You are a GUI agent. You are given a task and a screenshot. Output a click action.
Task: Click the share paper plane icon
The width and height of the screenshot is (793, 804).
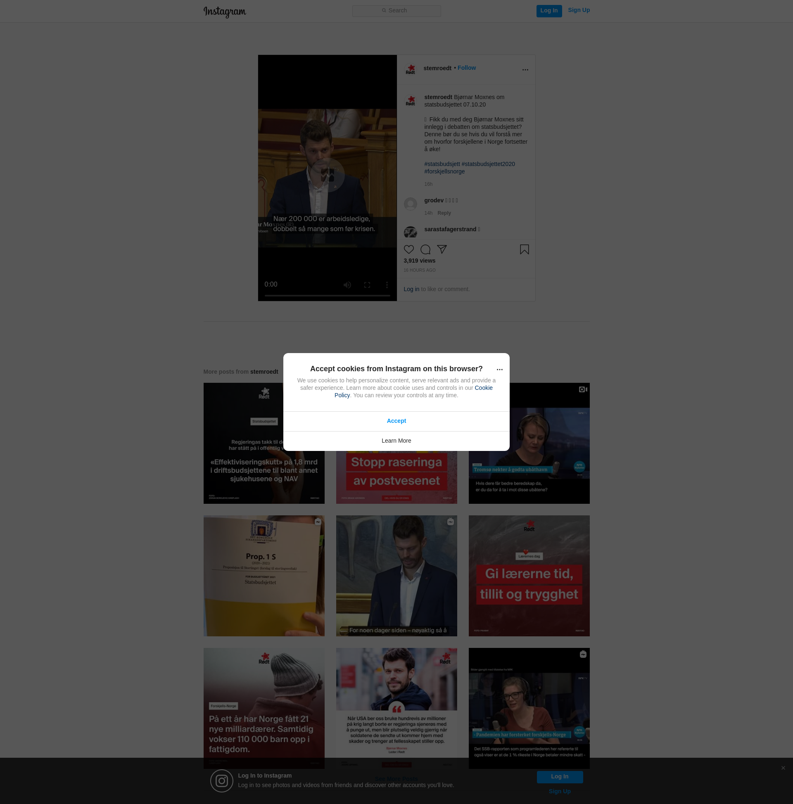pyautogui.click(x=442, y=249)
